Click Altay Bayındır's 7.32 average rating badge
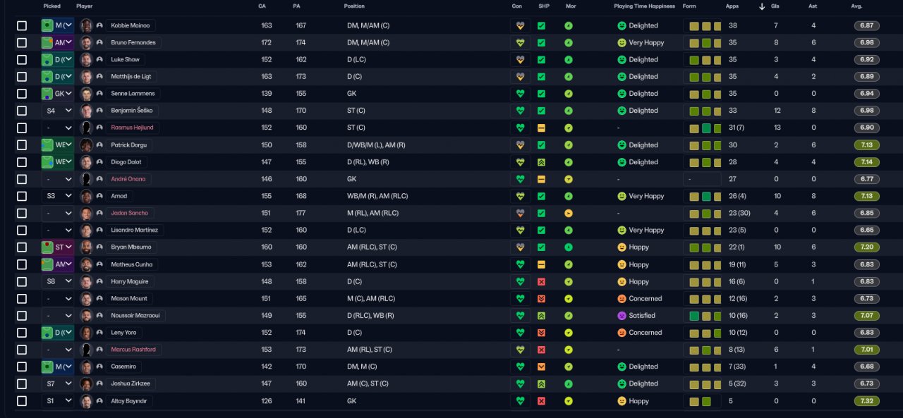This screenshot has height=418, width=903. [x=866, y=400]
